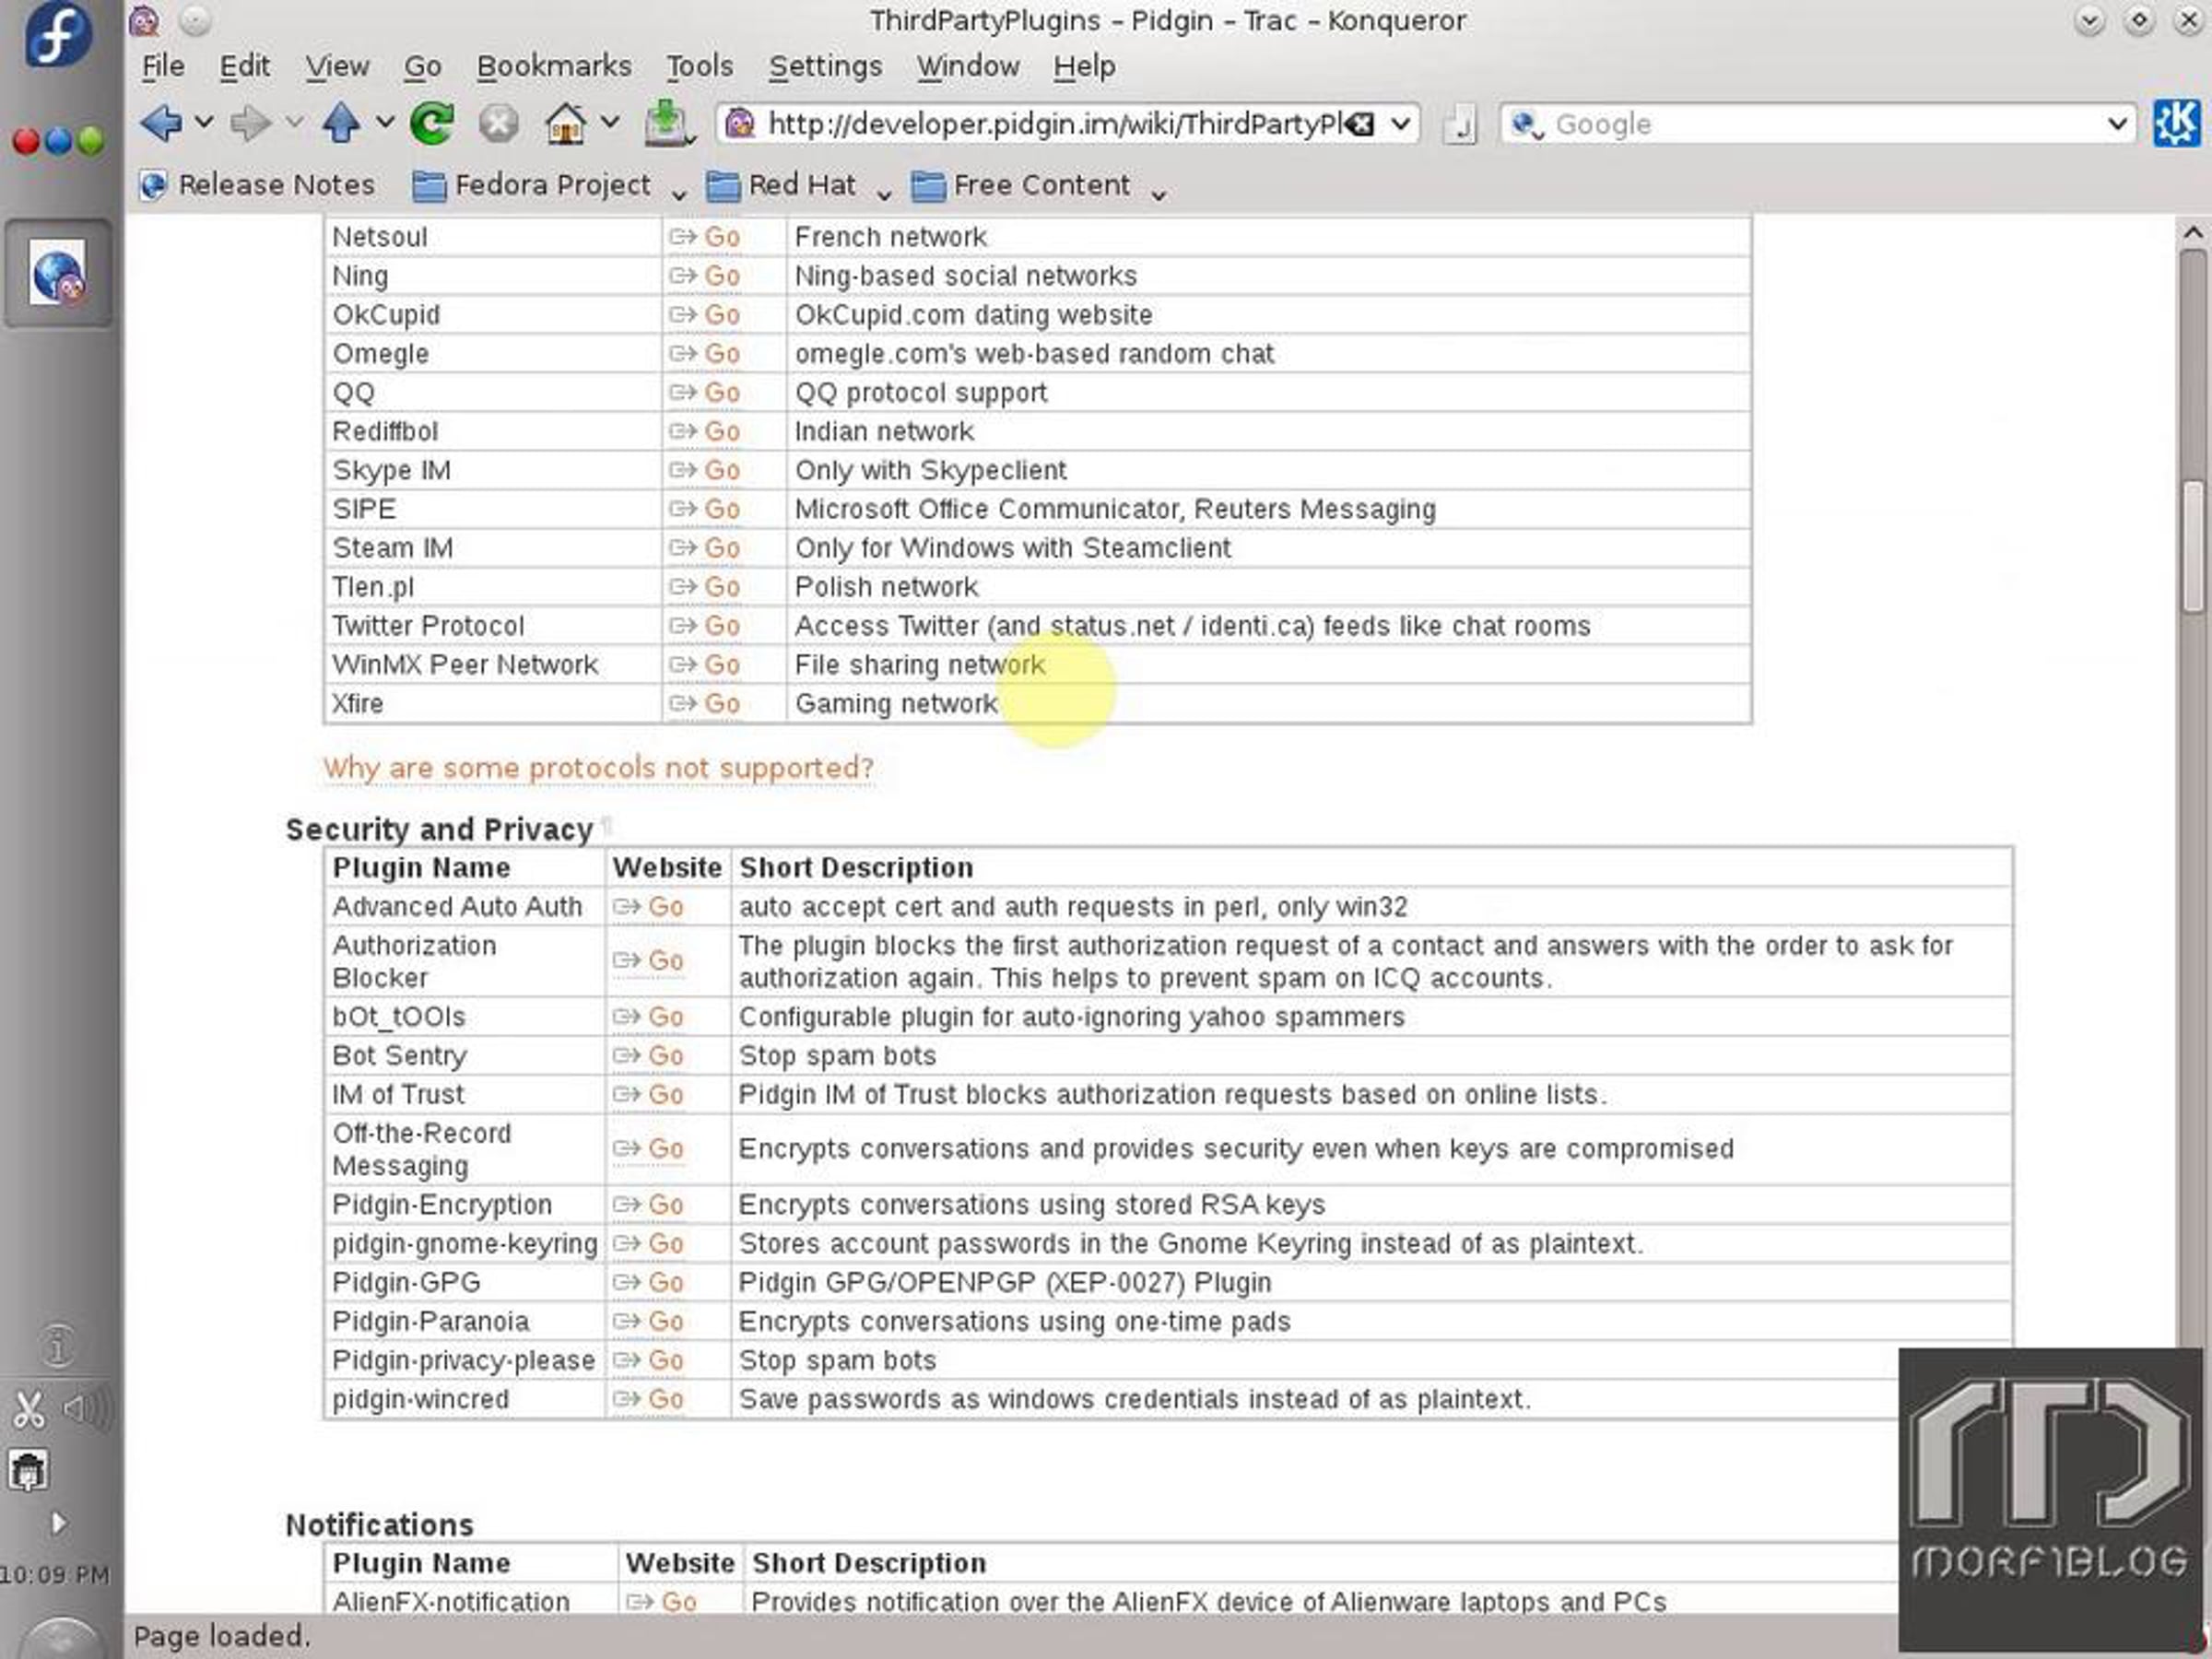The width and height of the screenshot is (2212, 1659).
Task: Click Go link for Off-the-Record Messaging
Action: coord(664,1149)
